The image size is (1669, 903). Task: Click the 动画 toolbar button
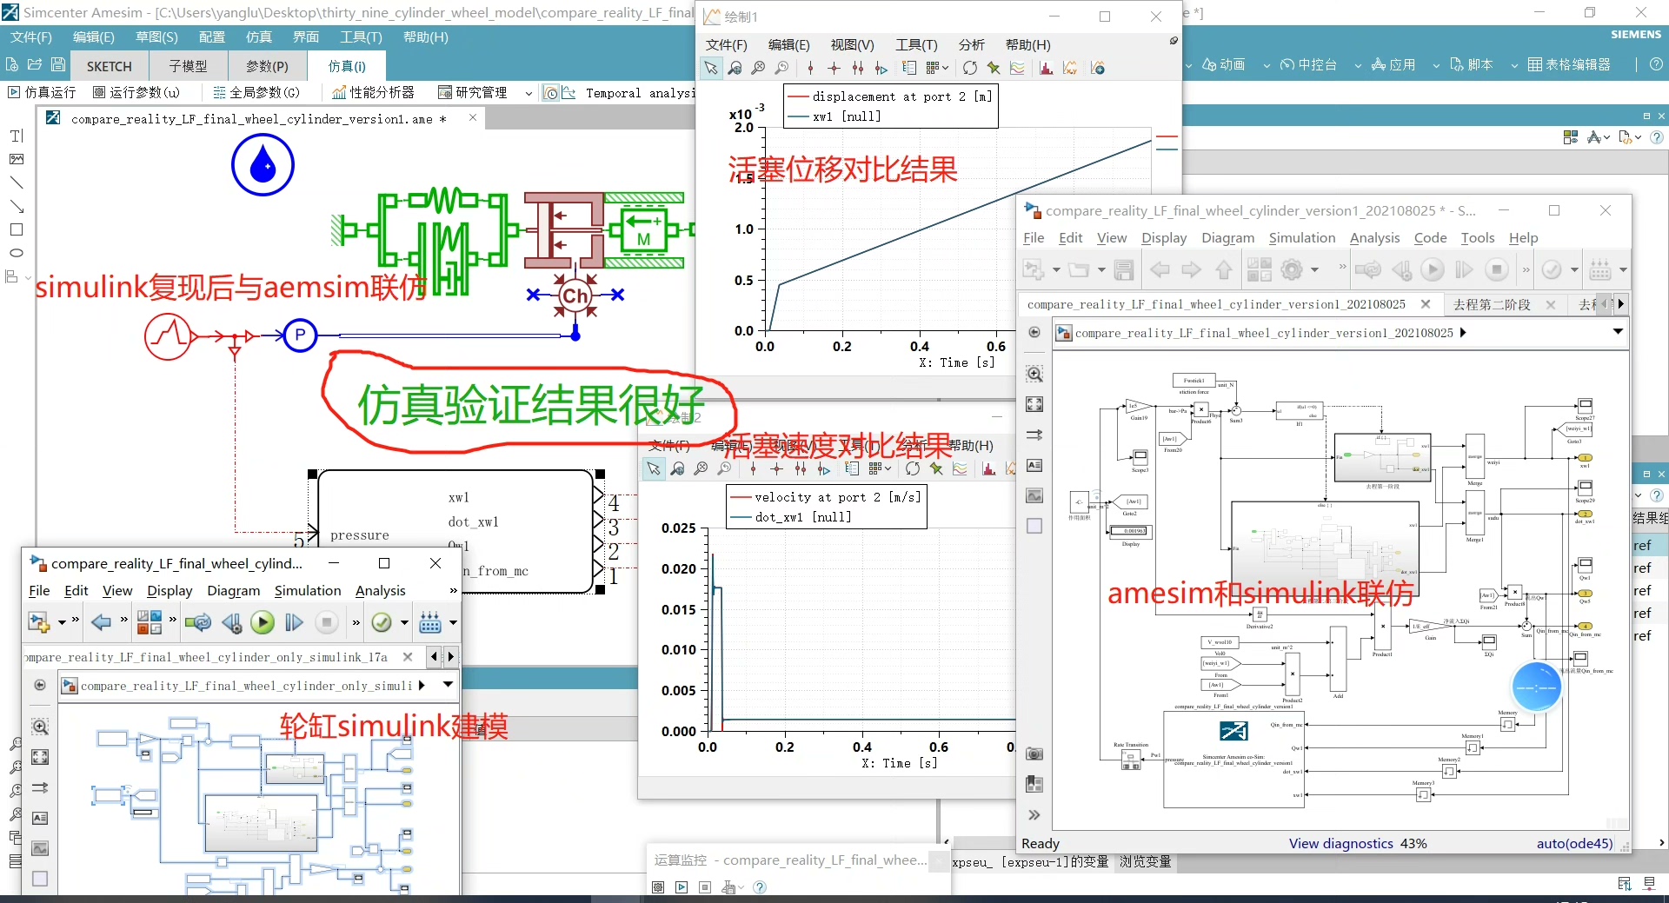click(1223, 64)
